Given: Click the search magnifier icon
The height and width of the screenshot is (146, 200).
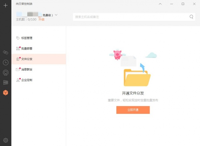Looking at the screenshot, I should (191, 17).
